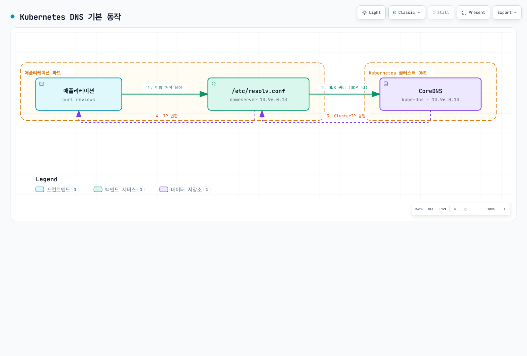Toggle the 데이터 저장소 legend swatch

pos(164,190)
